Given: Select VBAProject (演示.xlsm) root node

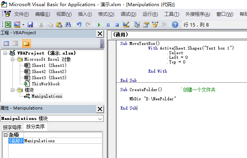Looking at the screenshot, I should point(46,53).
